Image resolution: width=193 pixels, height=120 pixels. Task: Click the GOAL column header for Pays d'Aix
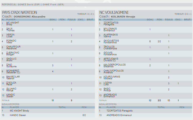(53, 19)
